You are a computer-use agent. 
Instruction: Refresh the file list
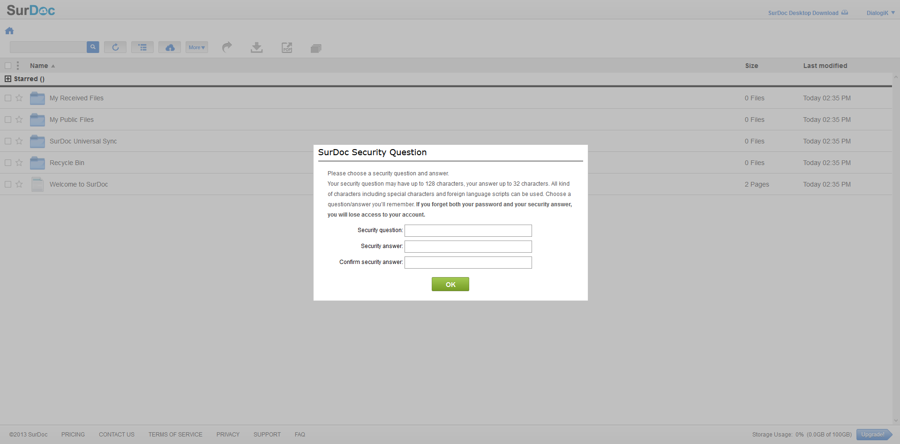click(115, 47)
